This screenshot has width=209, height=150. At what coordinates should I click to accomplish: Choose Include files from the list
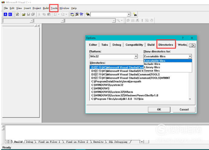click(x=168, y=64)
